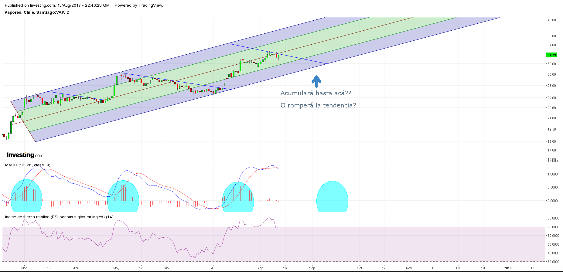Click the green 31.79 current price tag
563x272 pixels.
[x=551, y=55]
